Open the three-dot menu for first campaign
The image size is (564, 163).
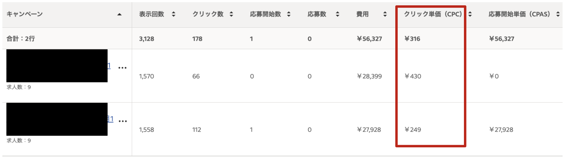(122, 68)
